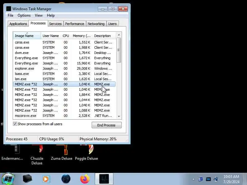This screenshot has width=247, height=185.
Task: Select the Task Manager taskbar button
Action: pyautogui.click(x=104, y=179)
